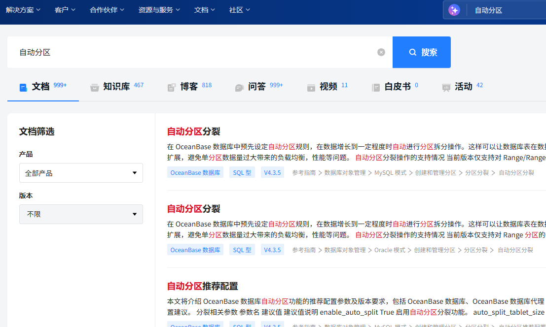This screenshot has height=327, width=546.
Task: Click the 白皮书 tab paper icon
Action: point(376,88)
